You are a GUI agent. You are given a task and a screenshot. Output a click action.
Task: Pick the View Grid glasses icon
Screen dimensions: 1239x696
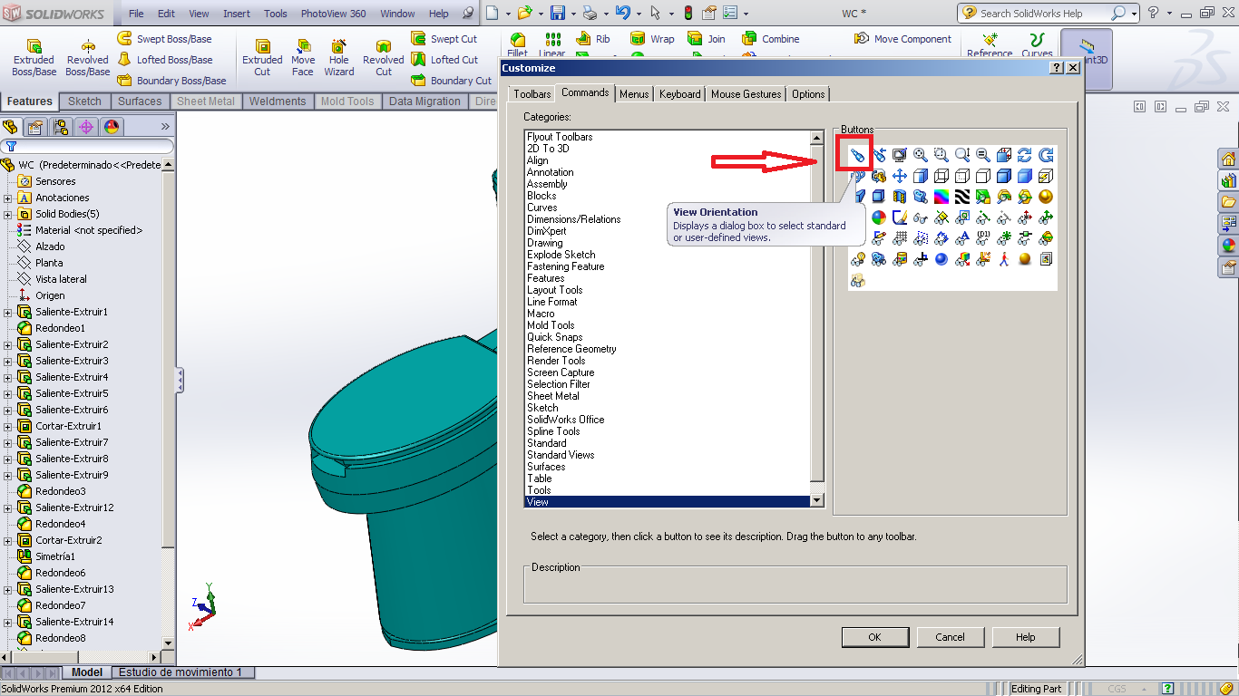click(900, 238)
